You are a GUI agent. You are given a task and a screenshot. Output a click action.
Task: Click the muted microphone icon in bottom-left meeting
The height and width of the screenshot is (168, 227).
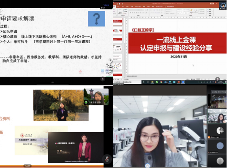point(107,159)
